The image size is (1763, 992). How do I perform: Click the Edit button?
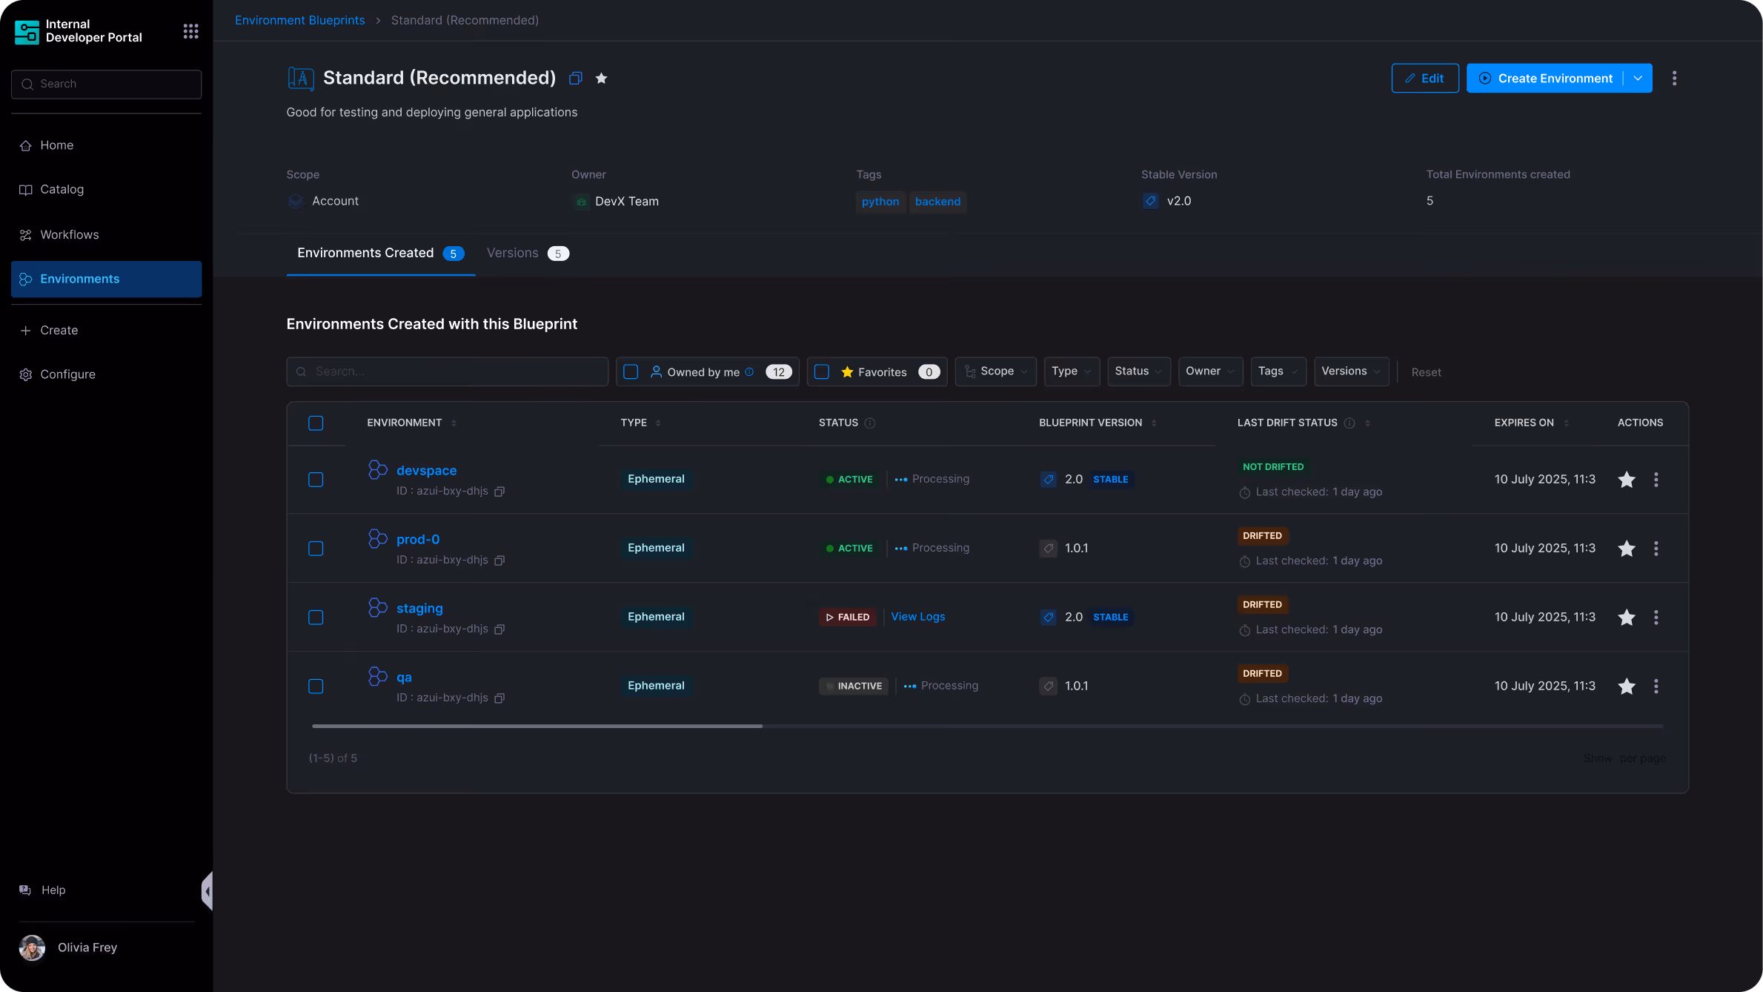[1424, 79]
